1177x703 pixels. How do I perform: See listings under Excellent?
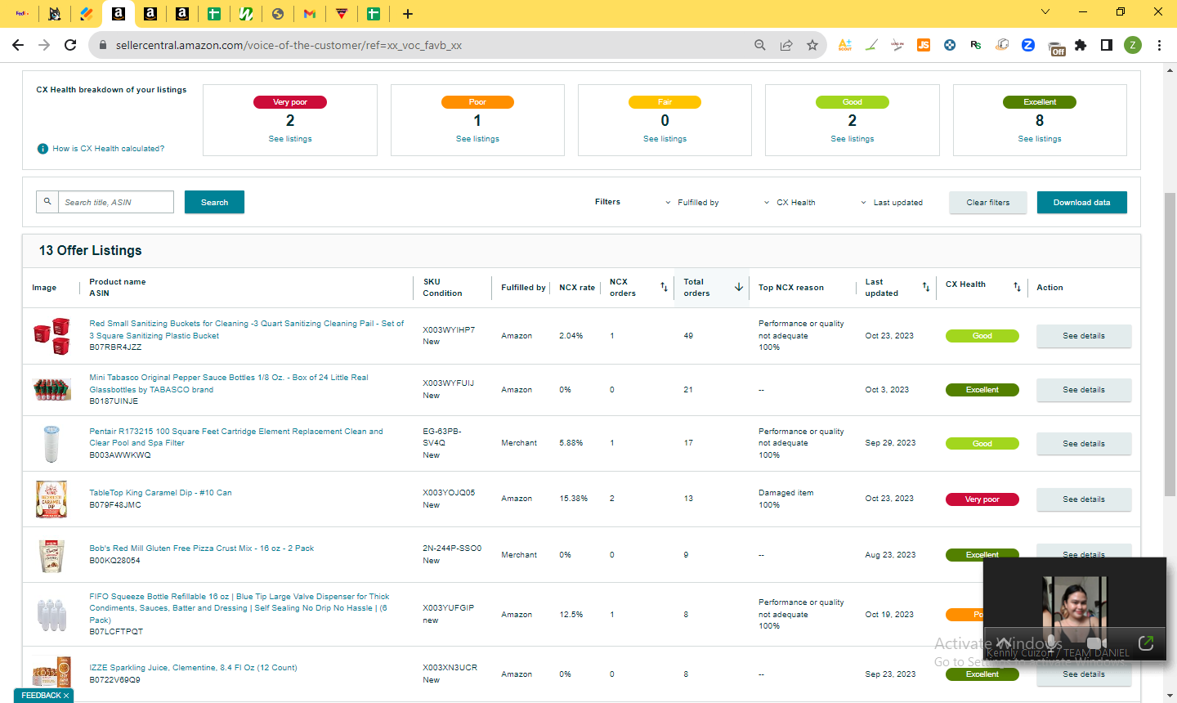1040,139
